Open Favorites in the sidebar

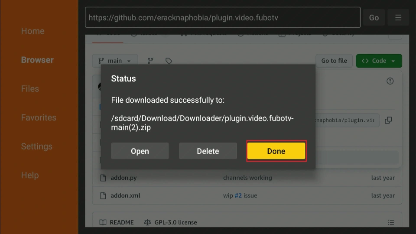39,117
